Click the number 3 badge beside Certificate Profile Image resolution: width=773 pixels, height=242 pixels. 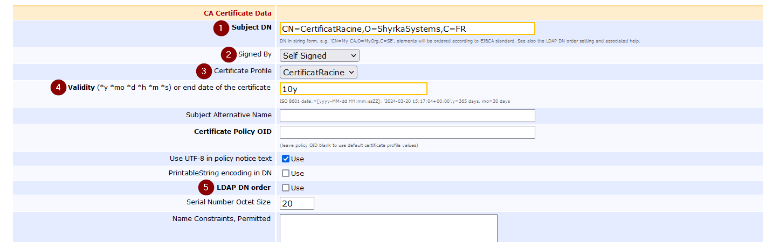(204, 72)
